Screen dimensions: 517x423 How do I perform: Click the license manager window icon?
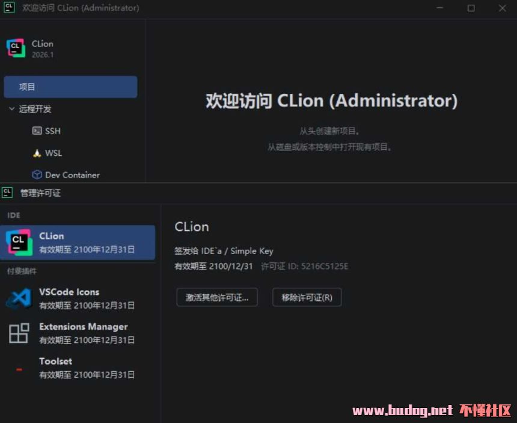coord(7,193)
